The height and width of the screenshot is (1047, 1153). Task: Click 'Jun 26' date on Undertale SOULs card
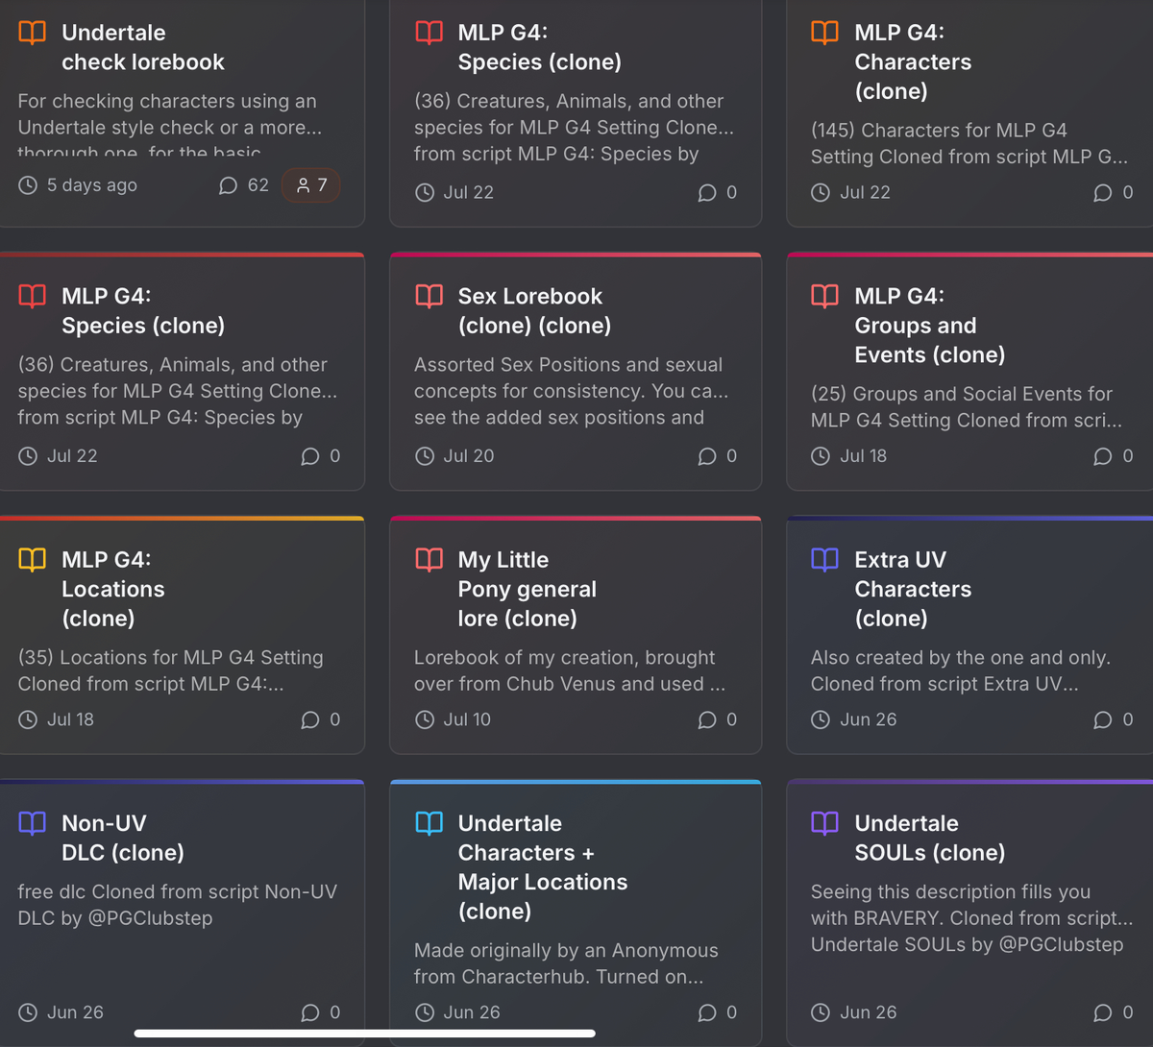[x=869, y=1012]
